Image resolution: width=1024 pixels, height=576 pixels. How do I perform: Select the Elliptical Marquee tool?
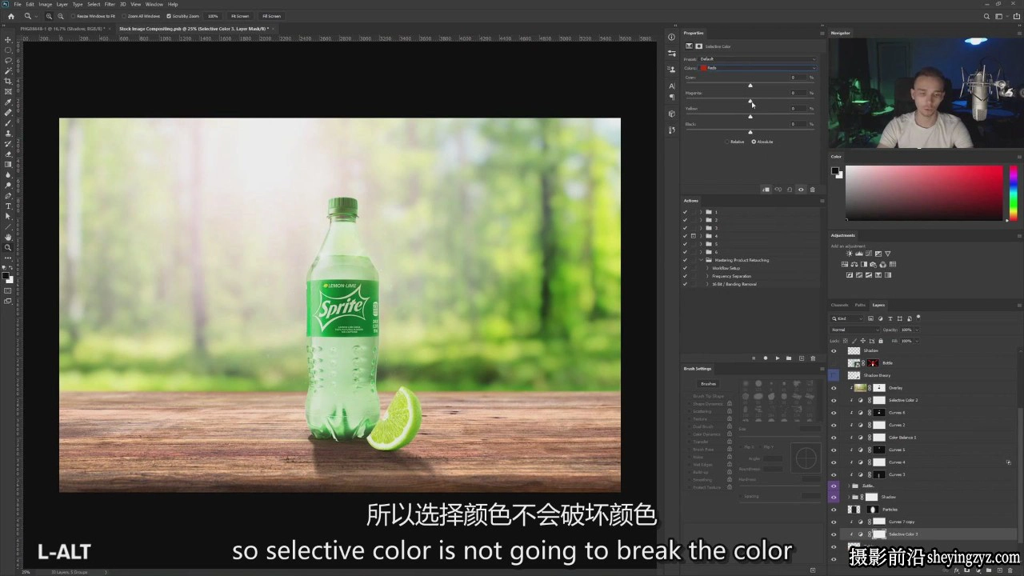tap(8, 50)
